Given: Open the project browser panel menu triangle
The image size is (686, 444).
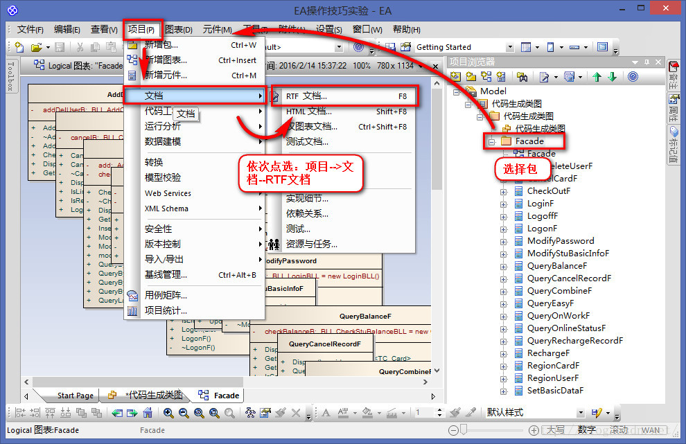Looking at the screenshot, I should tap(635, 62).
